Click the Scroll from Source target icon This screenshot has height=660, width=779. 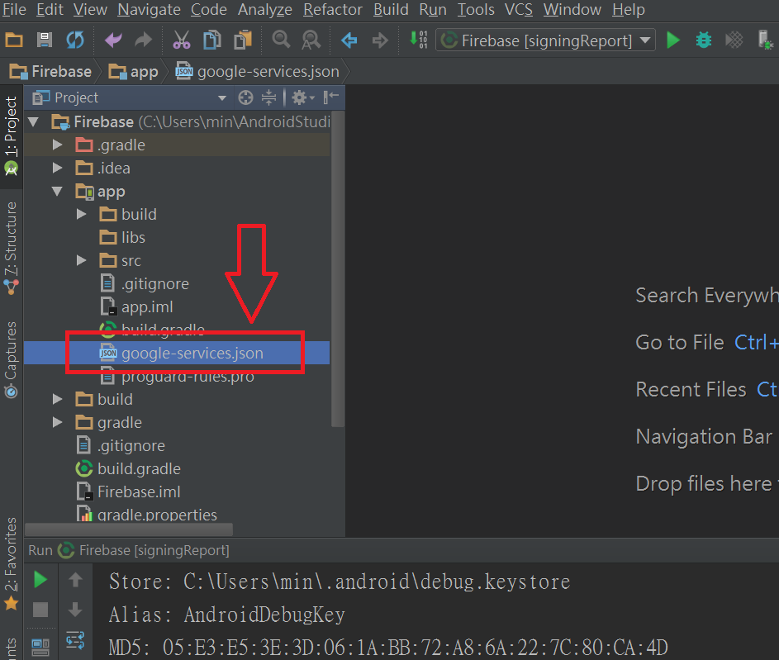tap(245, 97)
